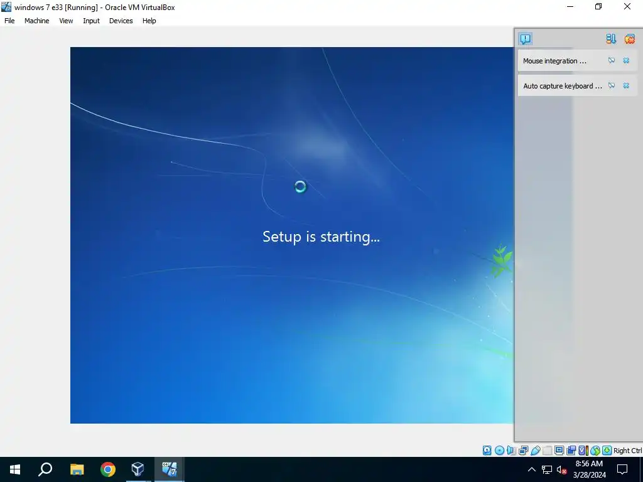Open the Windows Start menu

point(15,469)
